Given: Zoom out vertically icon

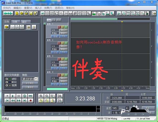Looking at the screenshot, I should pos(60,100).
